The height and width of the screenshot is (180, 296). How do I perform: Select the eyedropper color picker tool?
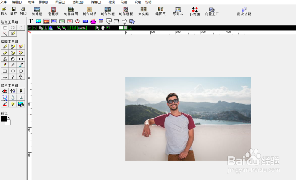point(21,65)
